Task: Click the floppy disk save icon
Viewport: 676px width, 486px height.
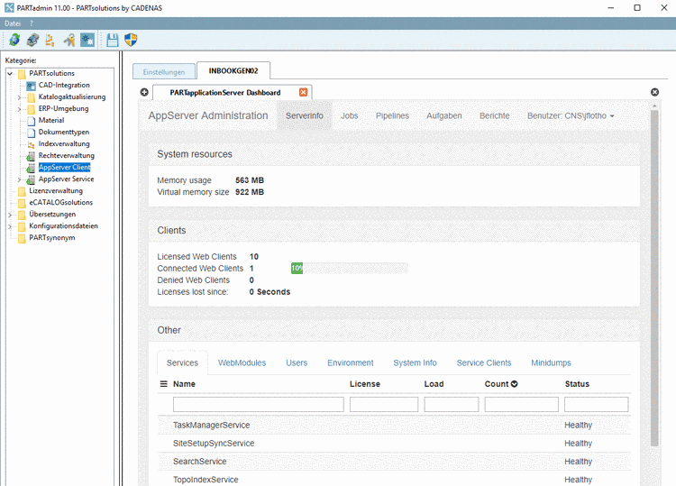Action: (112, 40)
